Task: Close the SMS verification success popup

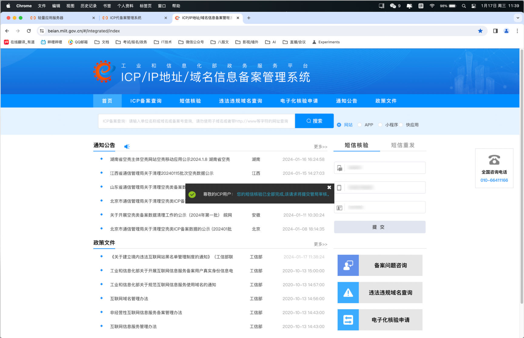Action: click(329, 187)
